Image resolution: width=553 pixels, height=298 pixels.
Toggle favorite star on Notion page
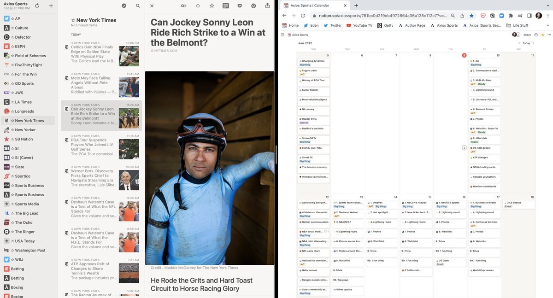click(x=542, y=35)
